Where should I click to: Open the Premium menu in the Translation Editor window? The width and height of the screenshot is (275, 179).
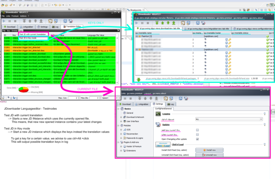coord(15,16)
